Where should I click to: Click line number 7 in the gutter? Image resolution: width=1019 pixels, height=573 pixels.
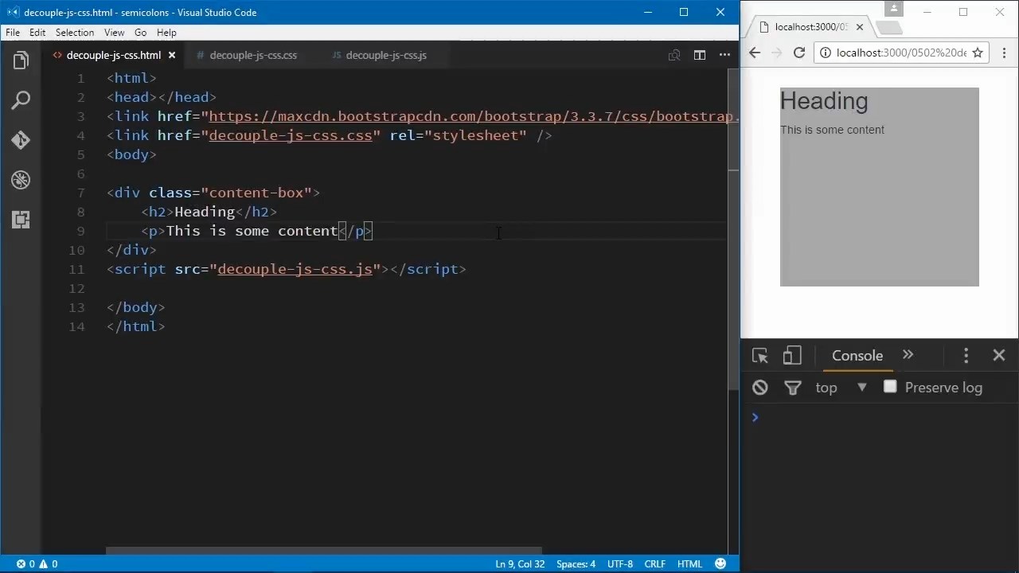coord(80,193)
